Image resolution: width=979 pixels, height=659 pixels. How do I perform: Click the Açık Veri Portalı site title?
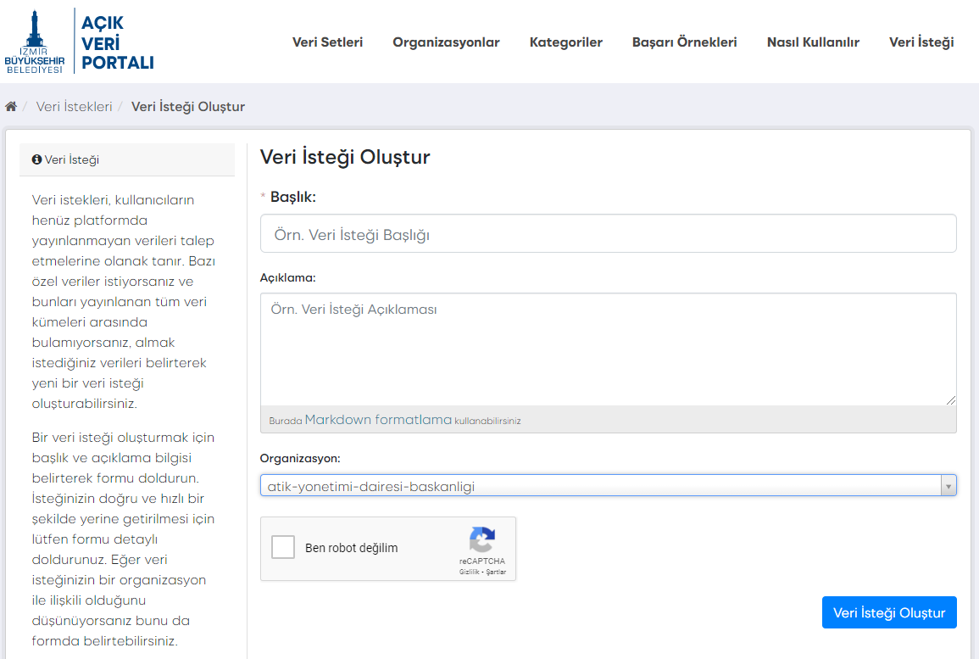(117, 42)
